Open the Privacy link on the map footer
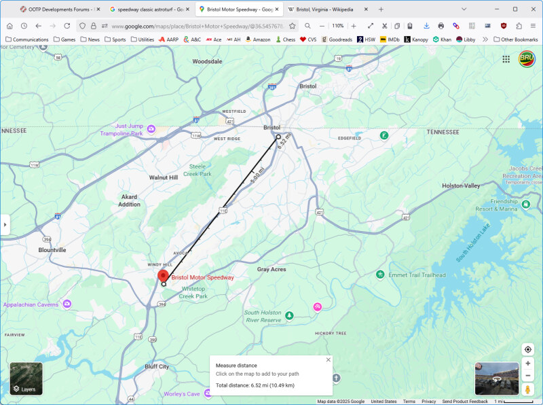This screenshot has width=543, height=405. 429,401
